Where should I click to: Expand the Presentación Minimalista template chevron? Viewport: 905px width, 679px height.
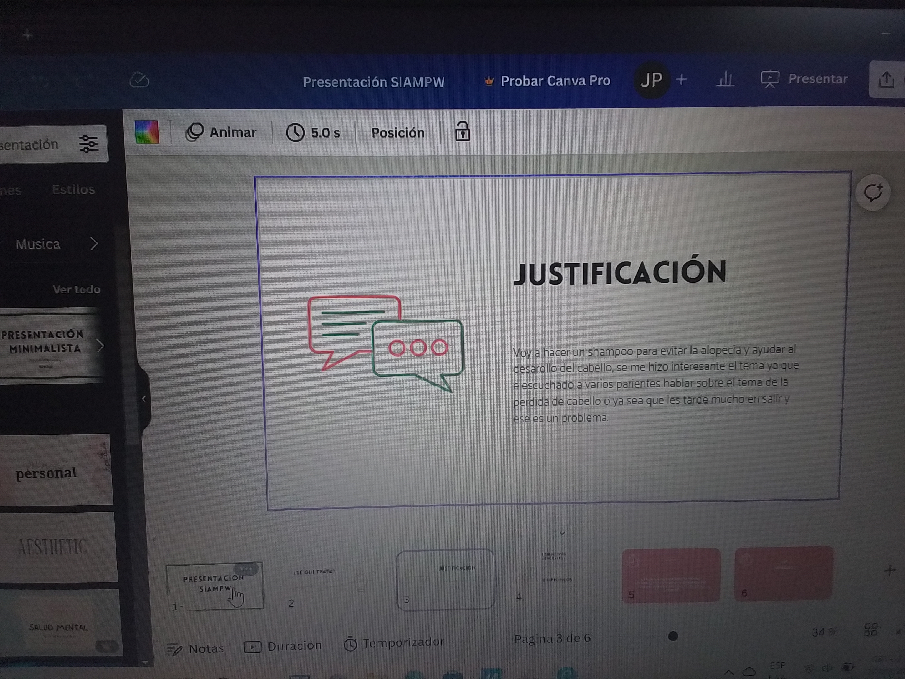[x=101, y=346]
